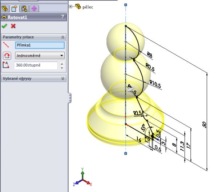Confirm the revolve with green checkmark
The height and width of the screenshot is (192, 218).
point(4,26)
